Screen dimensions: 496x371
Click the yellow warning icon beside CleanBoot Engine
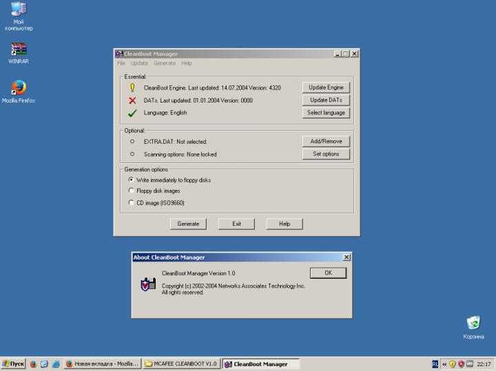tap(132, 87)
